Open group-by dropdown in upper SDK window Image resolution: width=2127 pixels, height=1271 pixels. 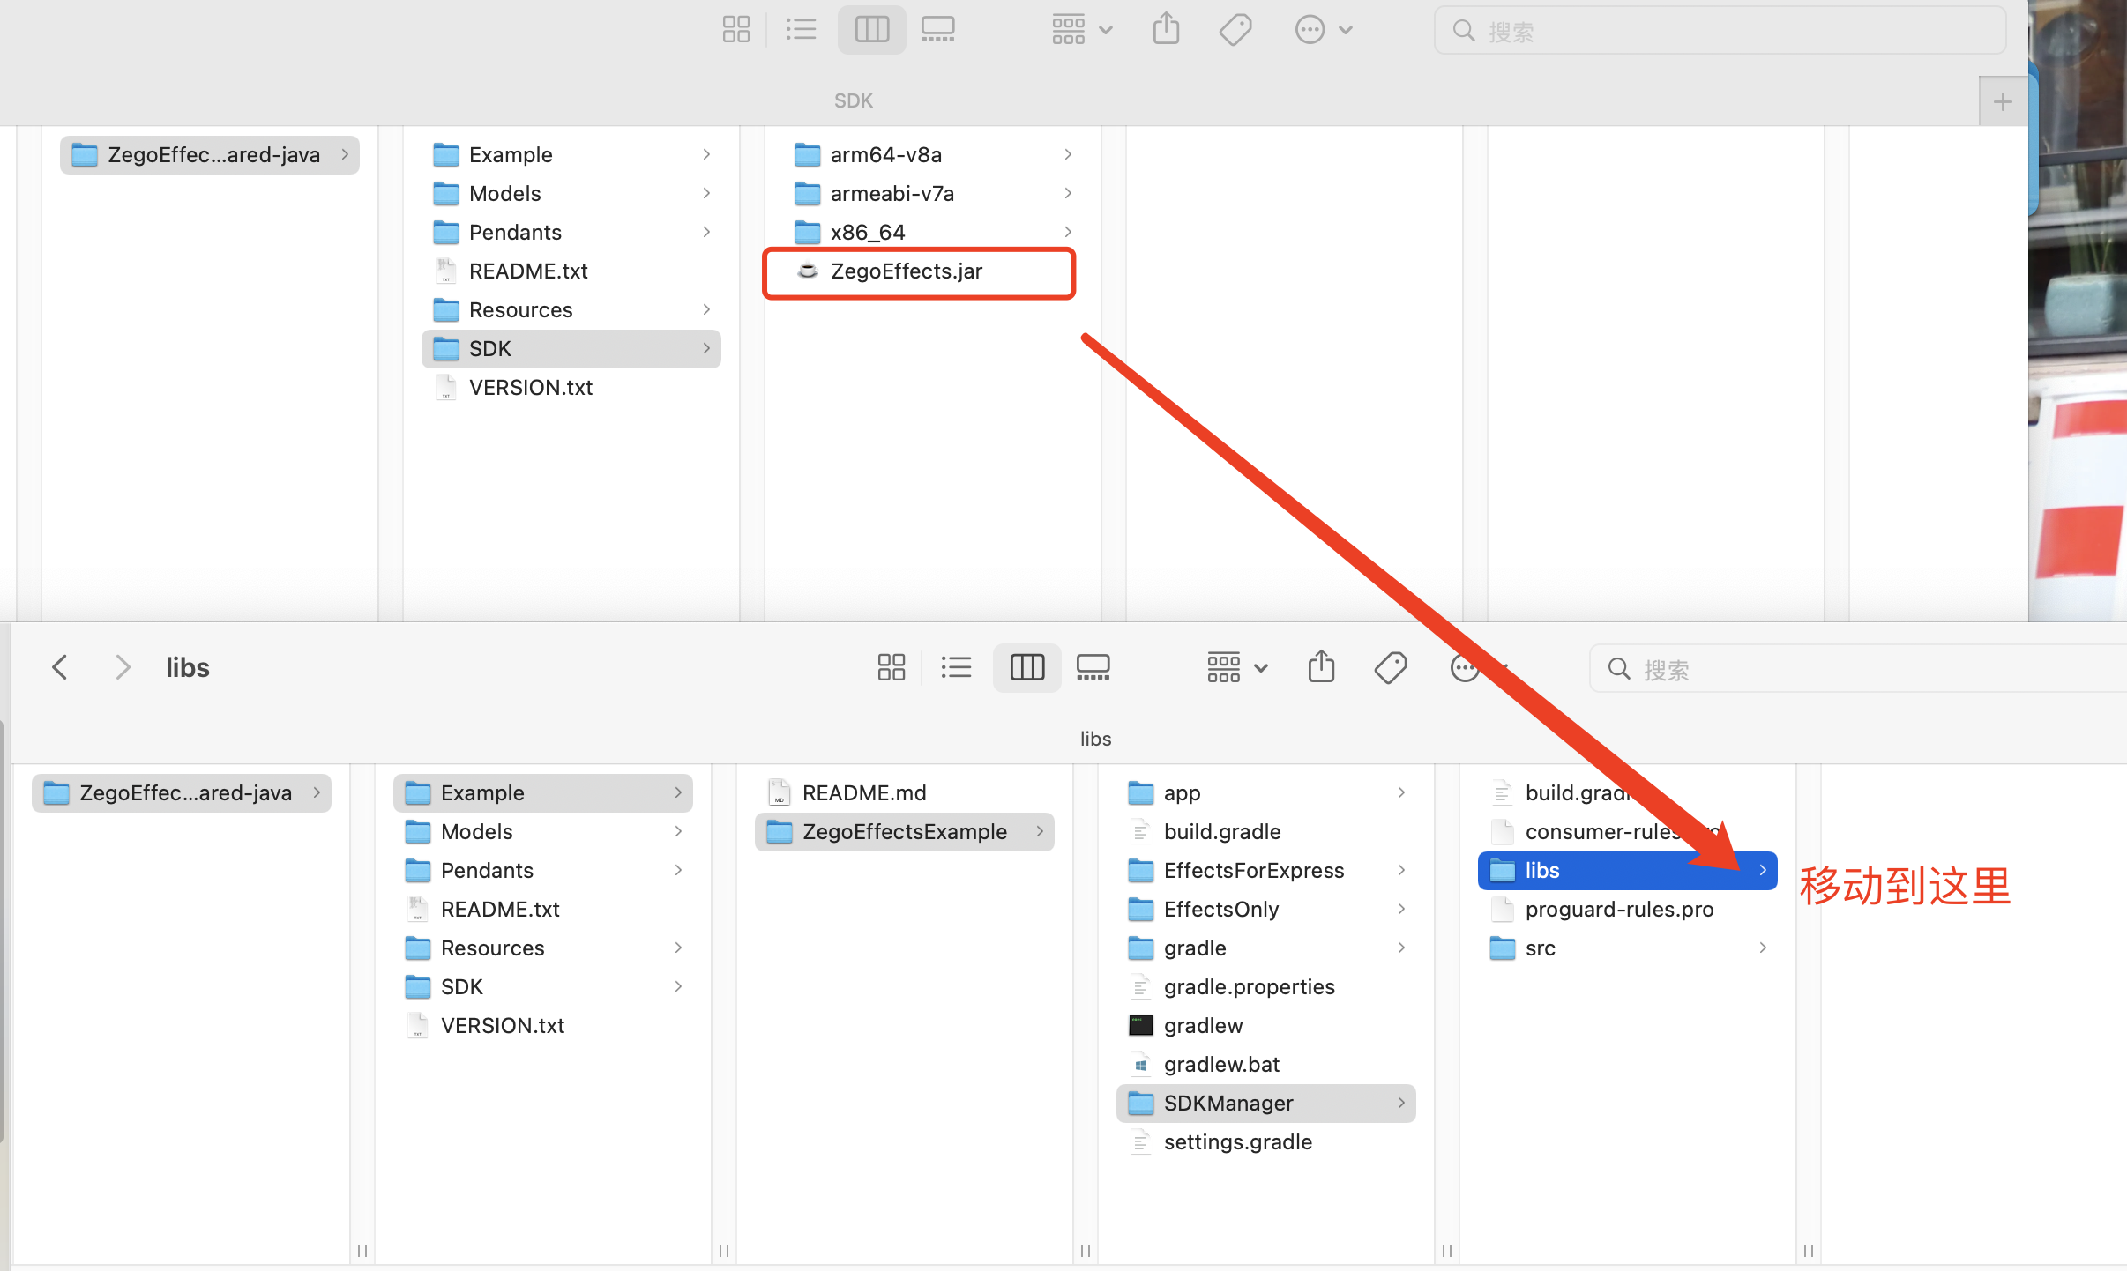point(1081,30)
